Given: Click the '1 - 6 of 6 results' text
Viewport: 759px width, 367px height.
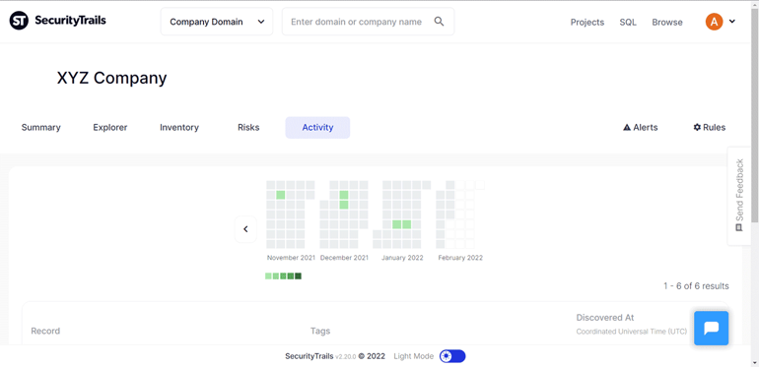Looking at the screenshot, I should [696, 286].
